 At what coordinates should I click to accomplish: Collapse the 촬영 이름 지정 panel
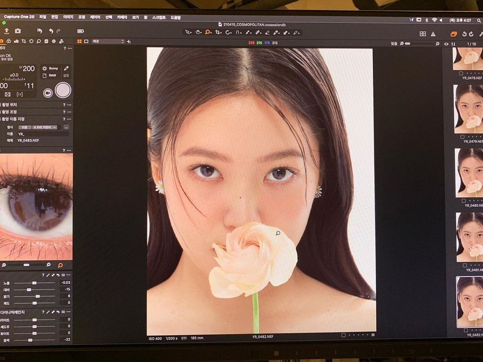point(13,119)
